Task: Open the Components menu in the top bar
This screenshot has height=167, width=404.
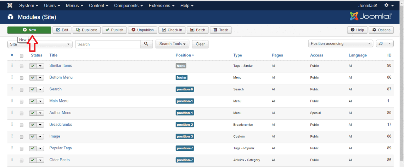Action: click(x=129, y=6)
